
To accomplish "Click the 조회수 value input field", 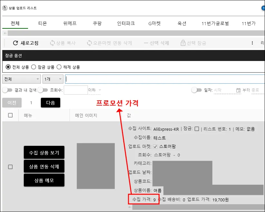I will click(76, 90).
